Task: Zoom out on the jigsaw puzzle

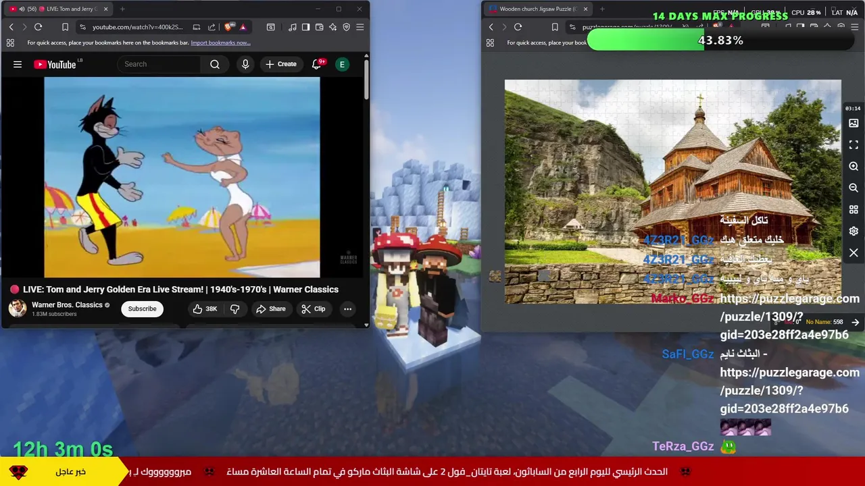Action: pyautogui.click(x=854, y=188)
